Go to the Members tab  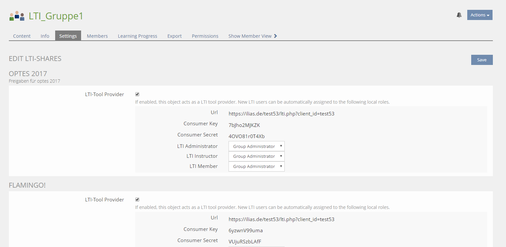pos(97,36)
